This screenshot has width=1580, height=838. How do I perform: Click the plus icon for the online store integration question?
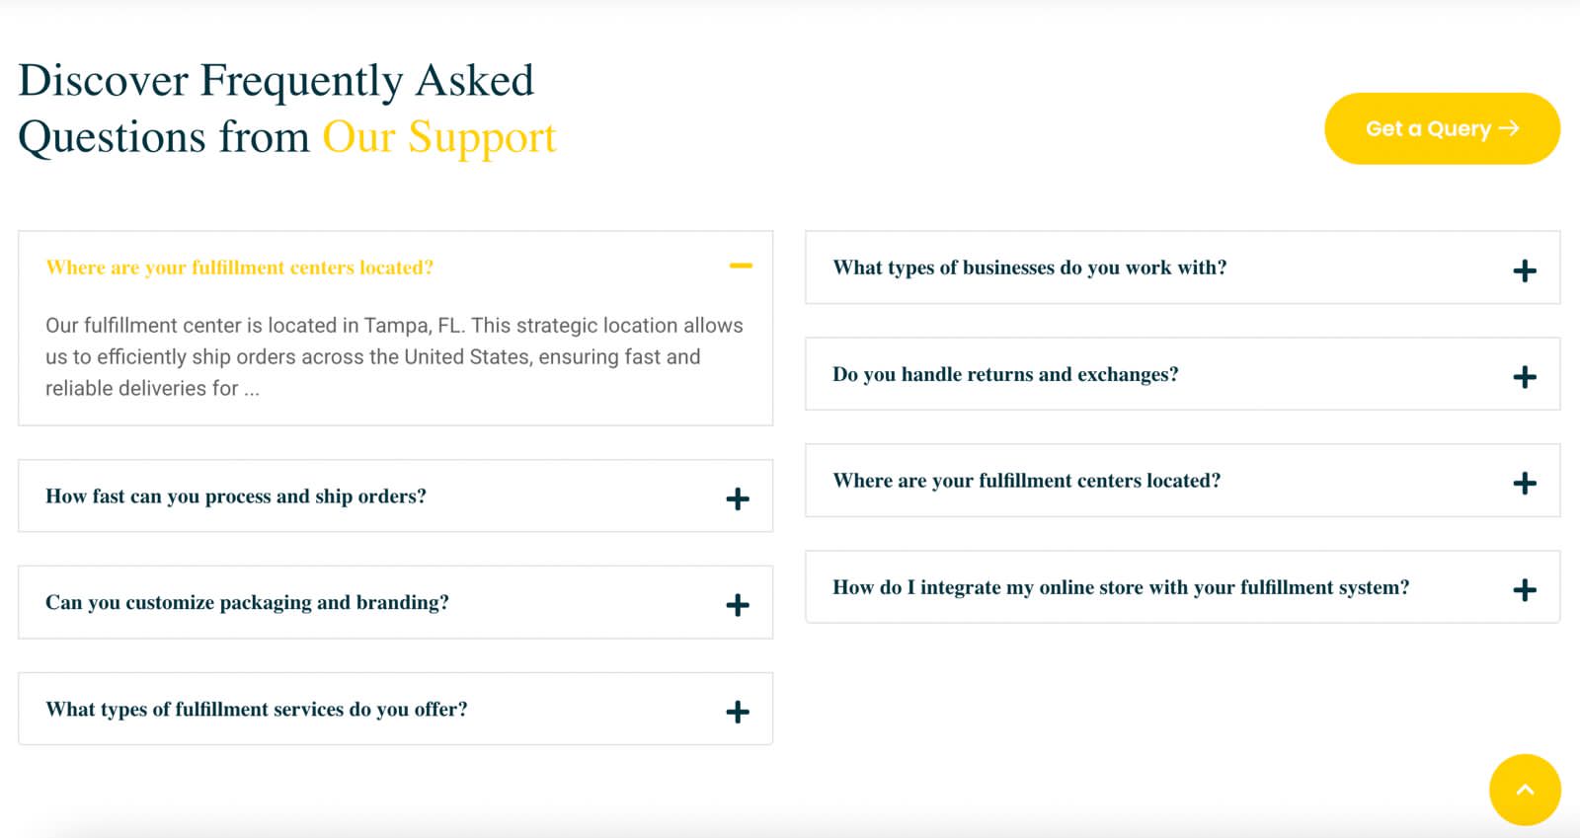pos(1525,590)
